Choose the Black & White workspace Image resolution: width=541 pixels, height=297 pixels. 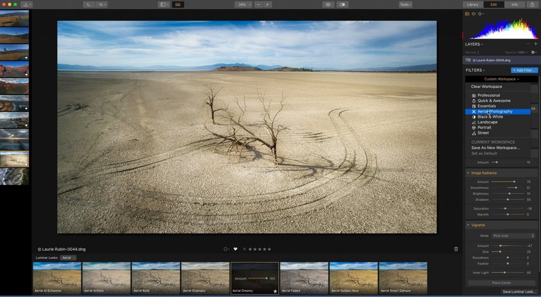point(498,117)
